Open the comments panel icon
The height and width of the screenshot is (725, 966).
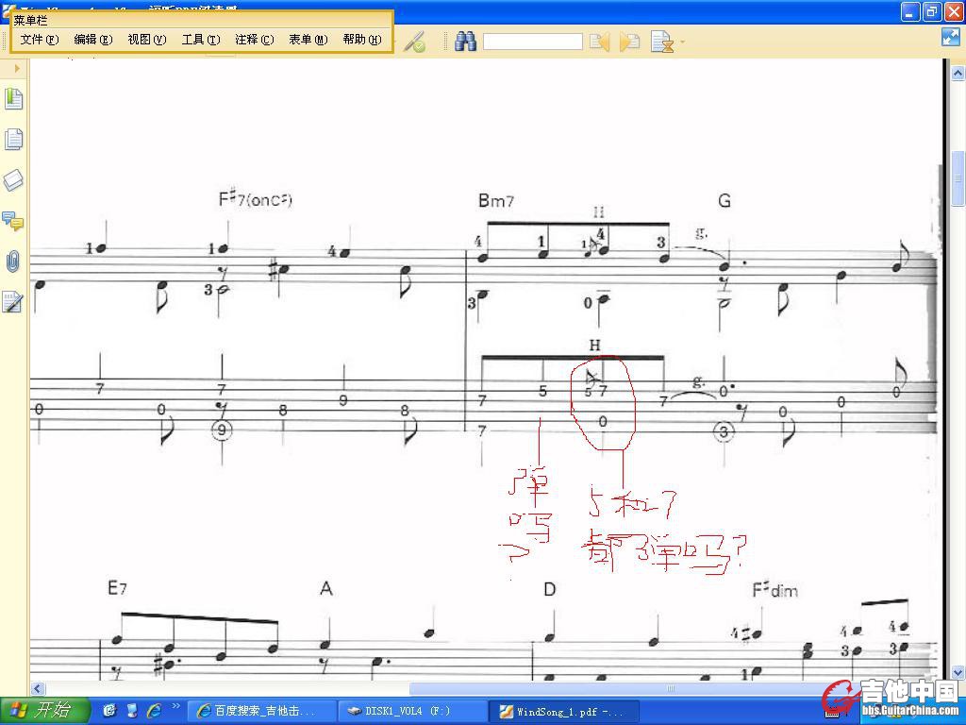pos(13,221)
